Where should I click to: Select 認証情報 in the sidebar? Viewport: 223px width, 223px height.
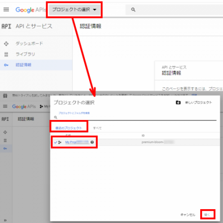(x=23, y=65)
